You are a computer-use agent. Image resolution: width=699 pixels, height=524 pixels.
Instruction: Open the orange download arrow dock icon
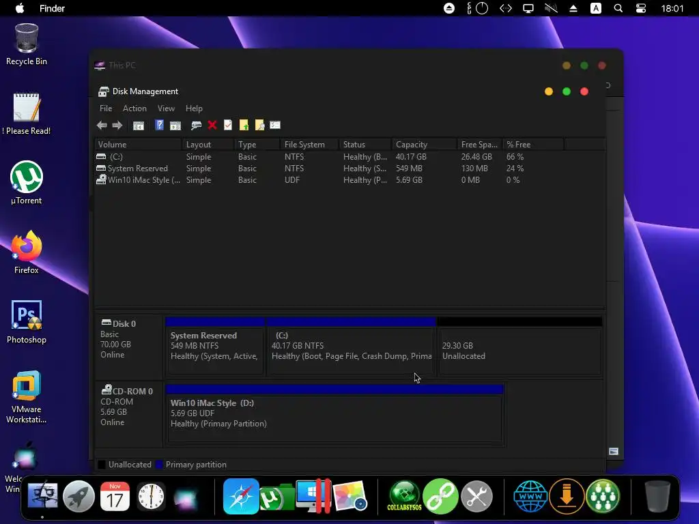click(567, 496)
